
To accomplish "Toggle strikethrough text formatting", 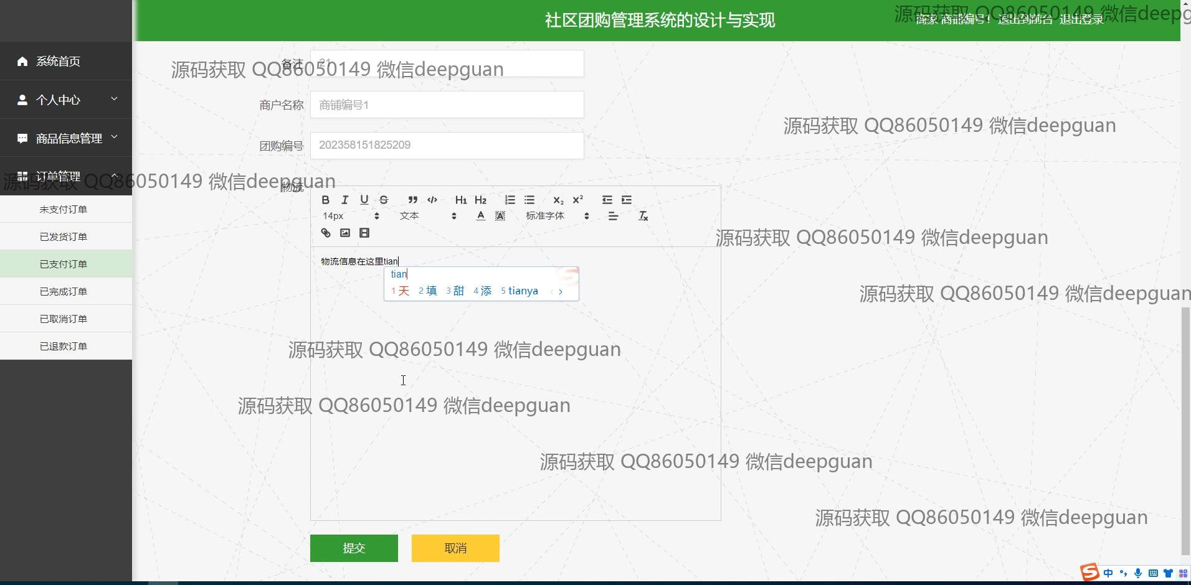I will tap(384, 200).
